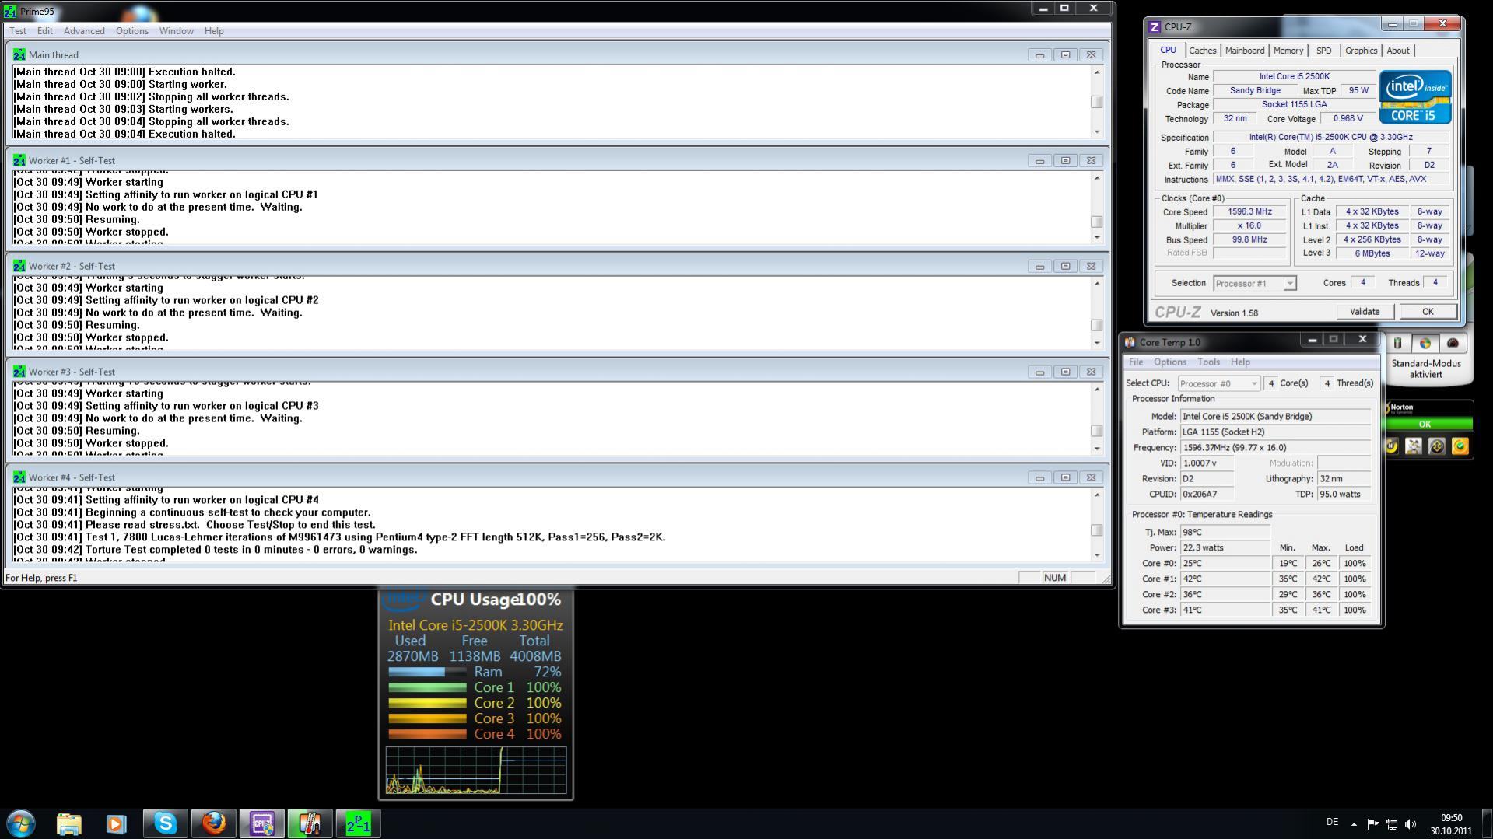Switch to the Memory tab in CPU-Z
Image resolution: width=1493 pixels, height=839 pixels.
(1288, 51)
